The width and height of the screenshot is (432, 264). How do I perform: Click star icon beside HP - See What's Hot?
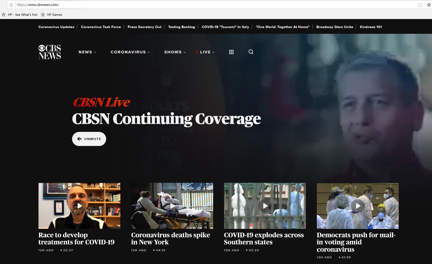pos(4,15)
